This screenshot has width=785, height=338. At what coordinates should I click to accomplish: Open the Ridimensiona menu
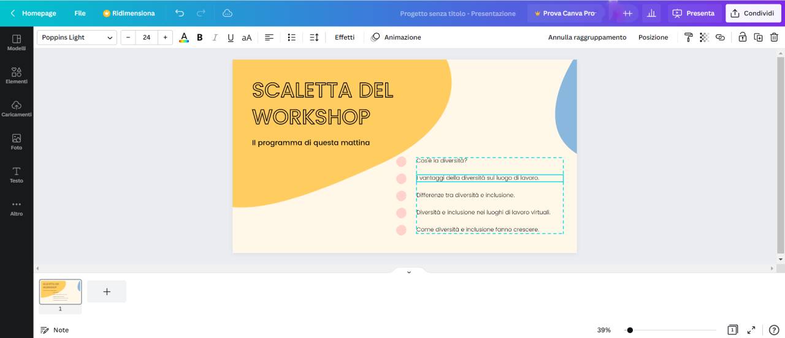click(129, 13)
